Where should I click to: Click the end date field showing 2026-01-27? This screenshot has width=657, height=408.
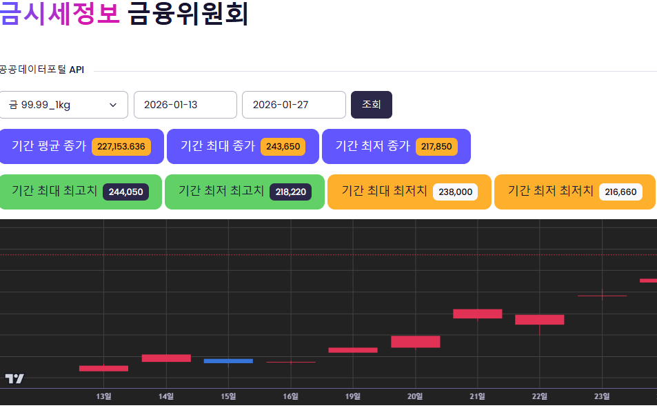click(294, 104)
